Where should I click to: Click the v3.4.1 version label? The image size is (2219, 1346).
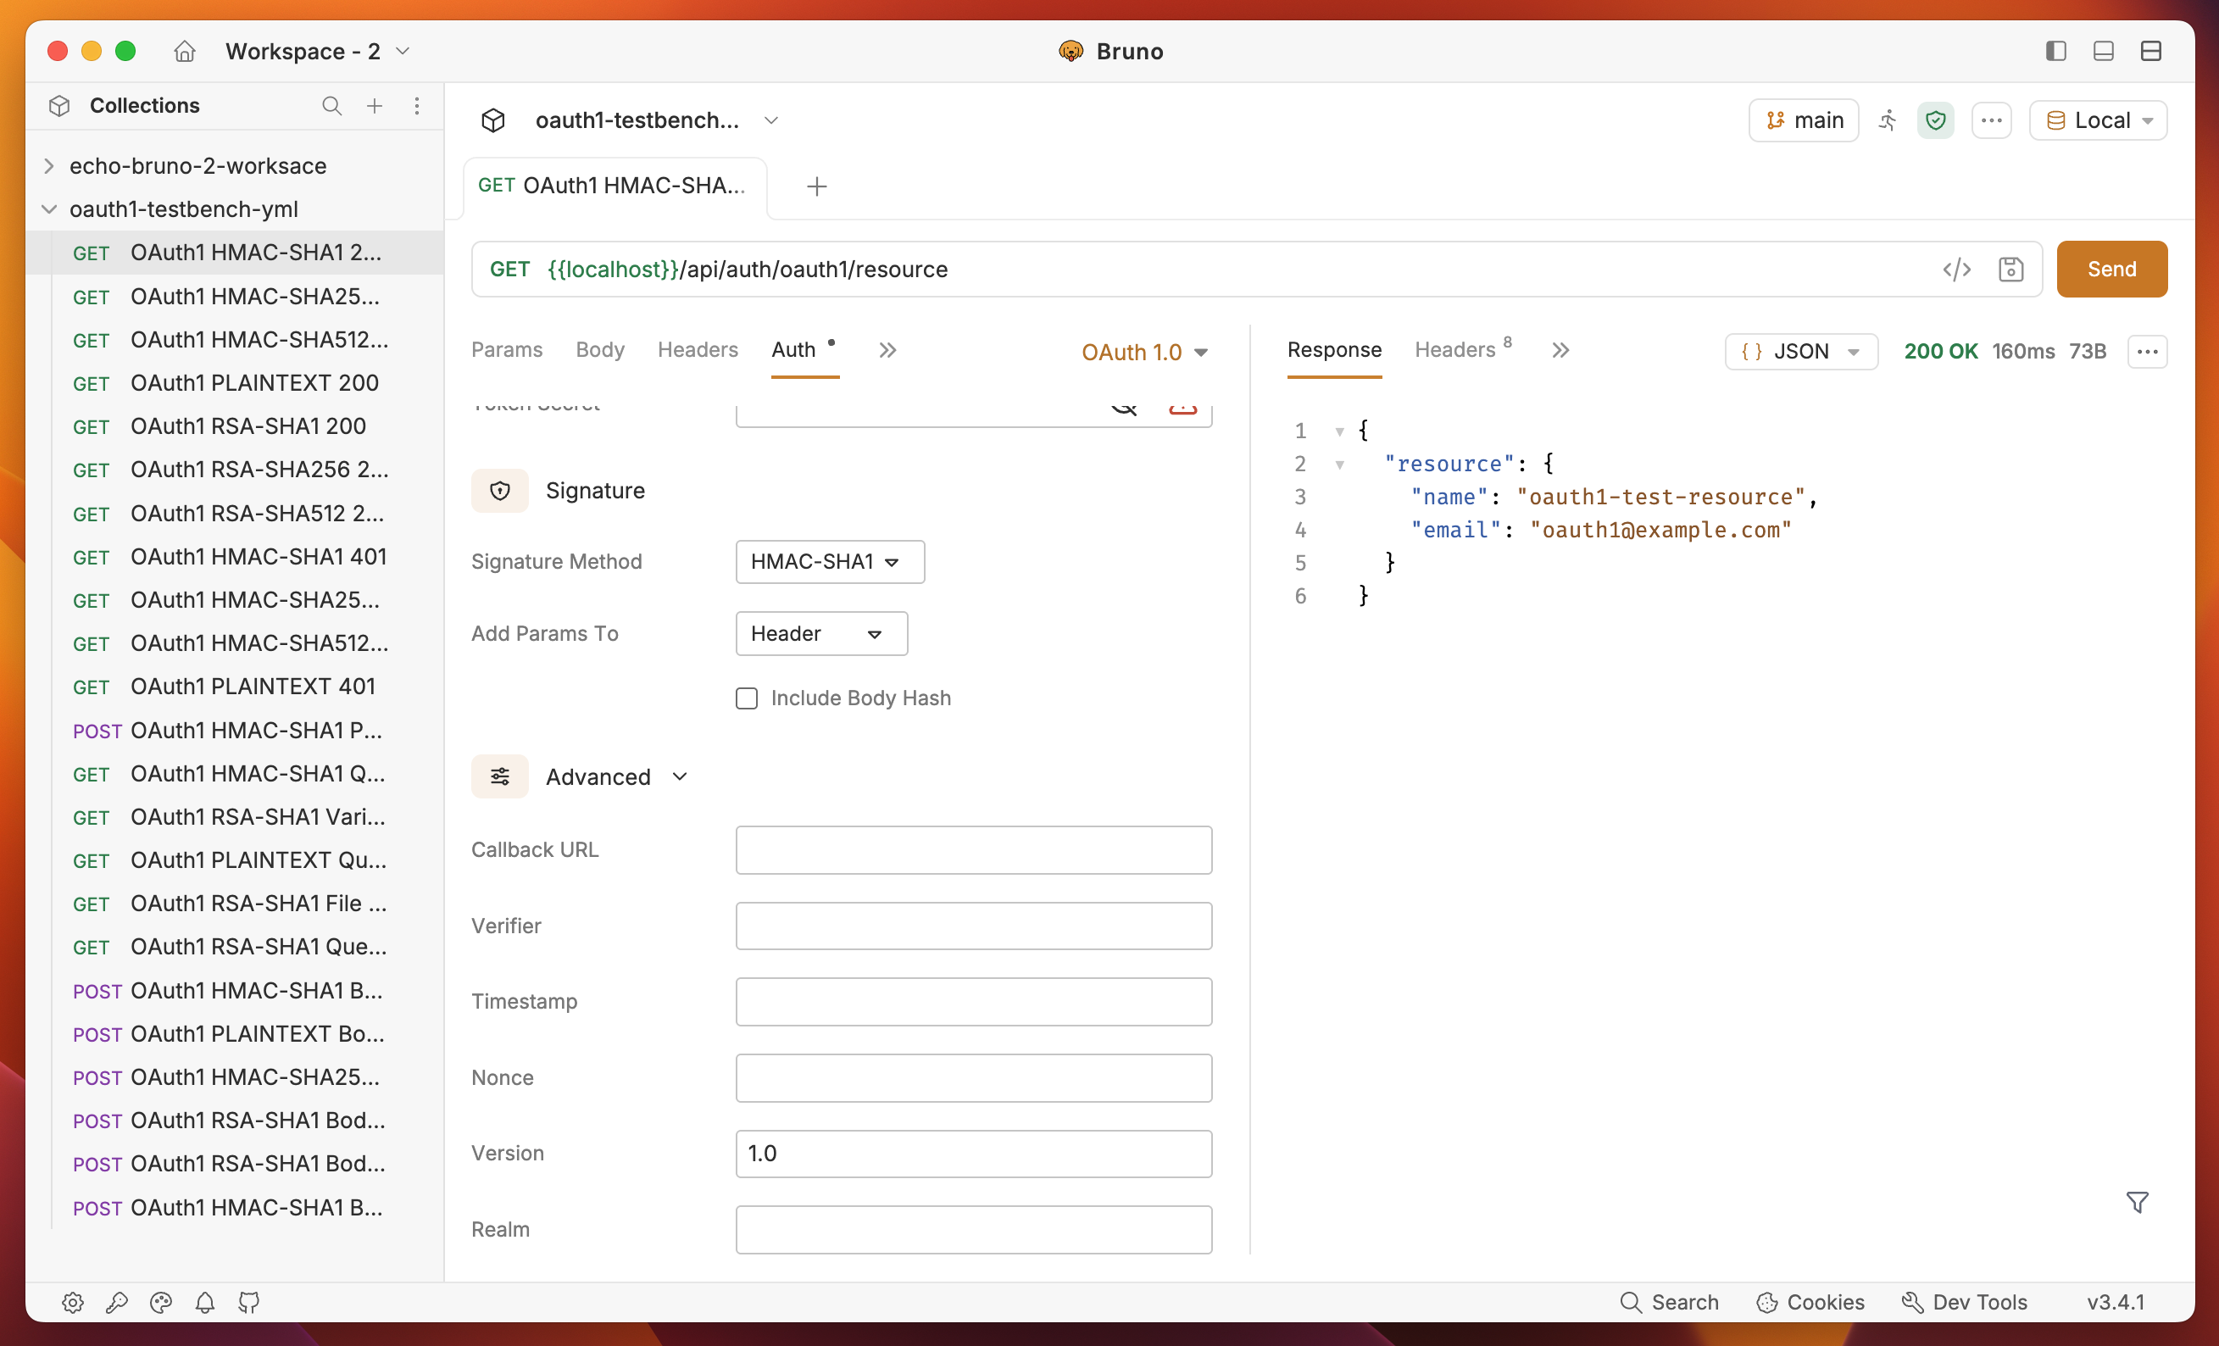(2116, 1302)
